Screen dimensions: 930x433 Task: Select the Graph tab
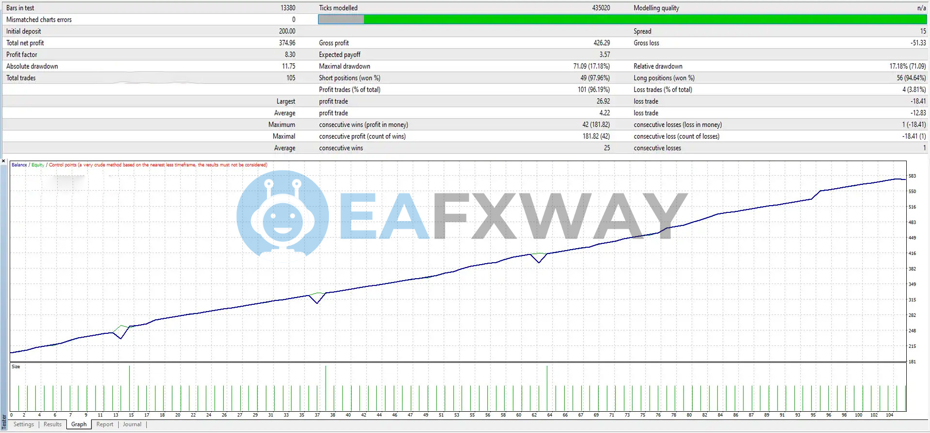coord(79,424)
